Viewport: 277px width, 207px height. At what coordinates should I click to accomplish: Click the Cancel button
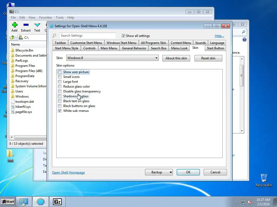click(215, 172)
